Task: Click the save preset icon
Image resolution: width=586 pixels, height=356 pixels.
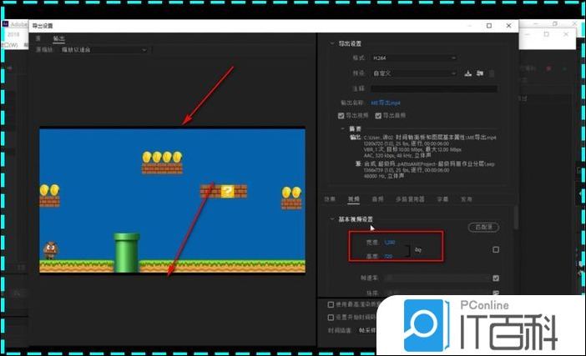Action: tap(468, 73)
